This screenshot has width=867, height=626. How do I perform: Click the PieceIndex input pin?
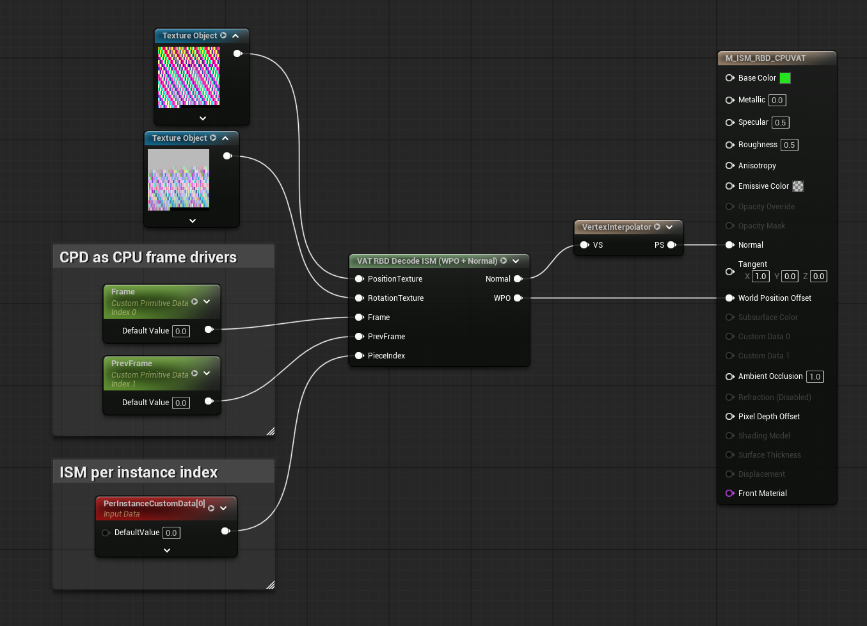[359, 356]
